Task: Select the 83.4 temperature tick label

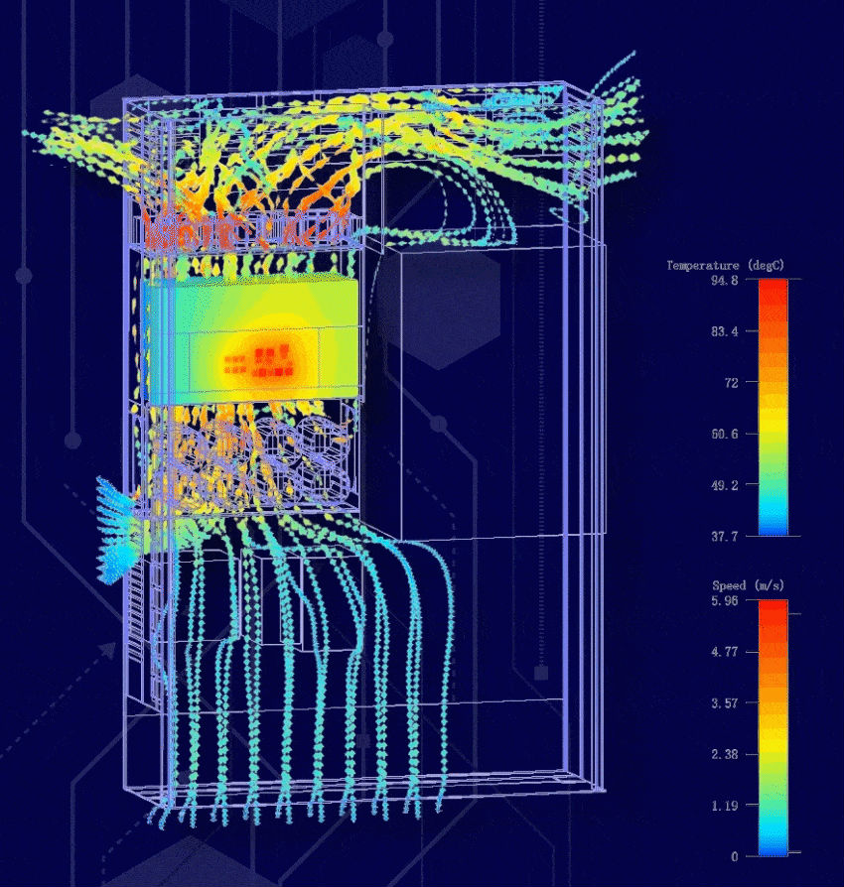Action: tap(724, 330)
